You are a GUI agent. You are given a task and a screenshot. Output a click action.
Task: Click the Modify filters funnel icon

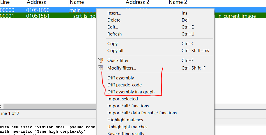click(101, 68)
